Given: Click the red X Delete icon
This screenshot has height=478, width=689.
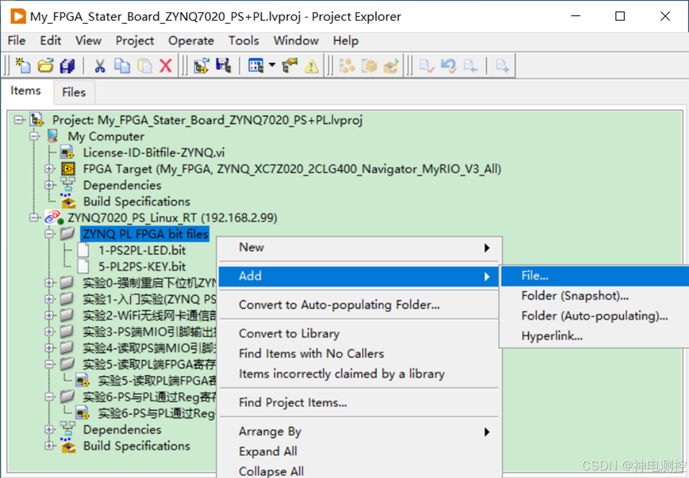Looking at the screenshot, I should click(166, 66).
